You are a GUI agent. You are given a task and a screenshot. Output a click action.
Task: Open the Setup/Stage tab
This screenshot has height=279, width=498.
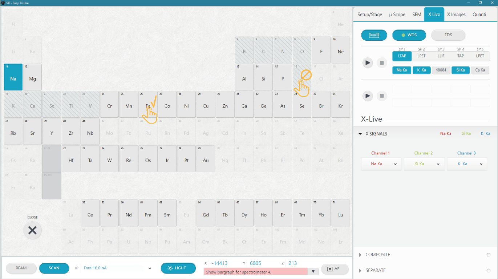tap(369, 15)
